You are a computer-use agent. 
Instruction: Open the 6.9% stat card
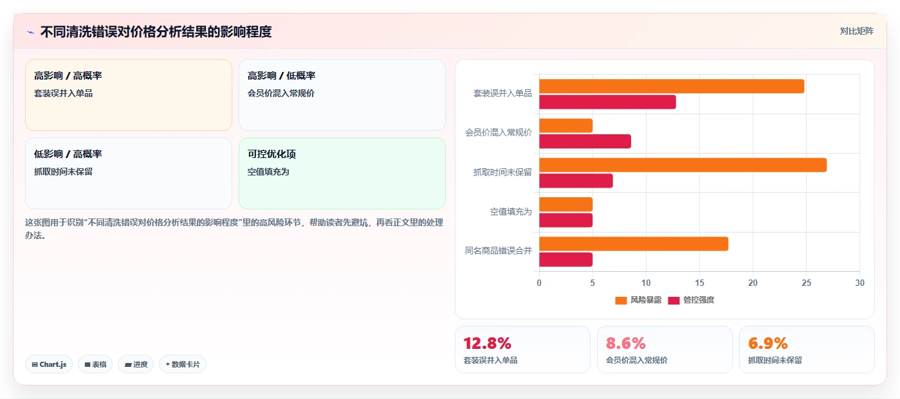807,350
